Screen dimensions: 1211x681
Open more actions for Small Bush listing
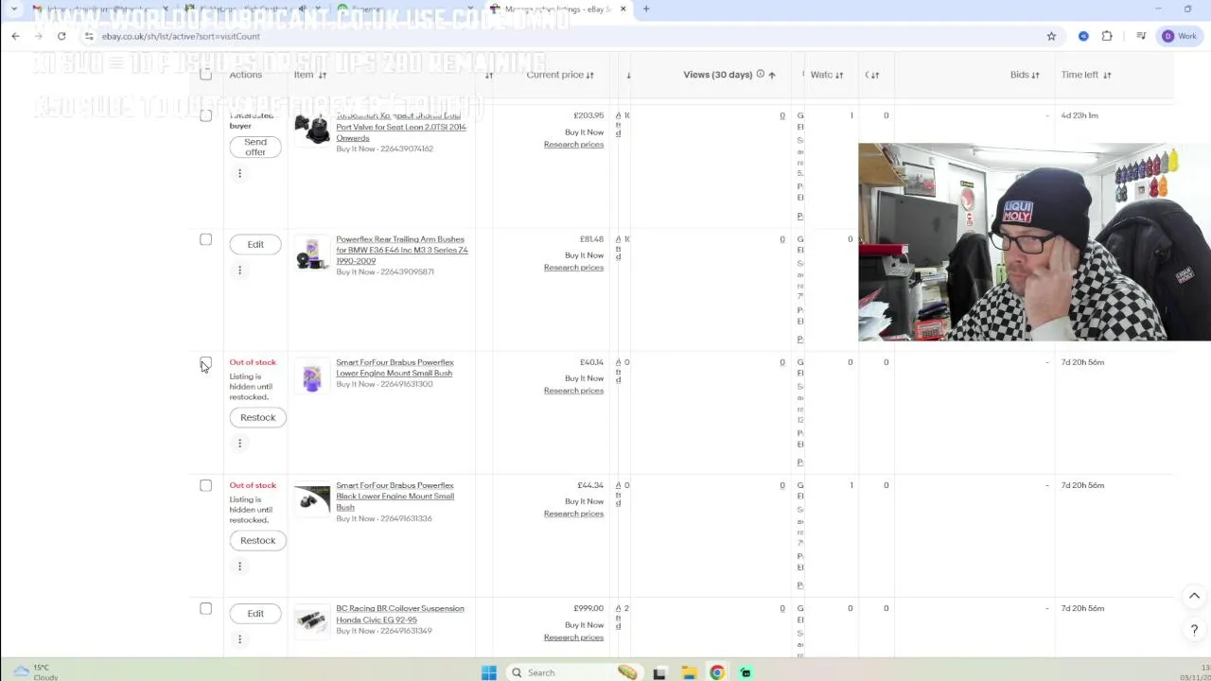pyautogui.click(x=239, y=443)
